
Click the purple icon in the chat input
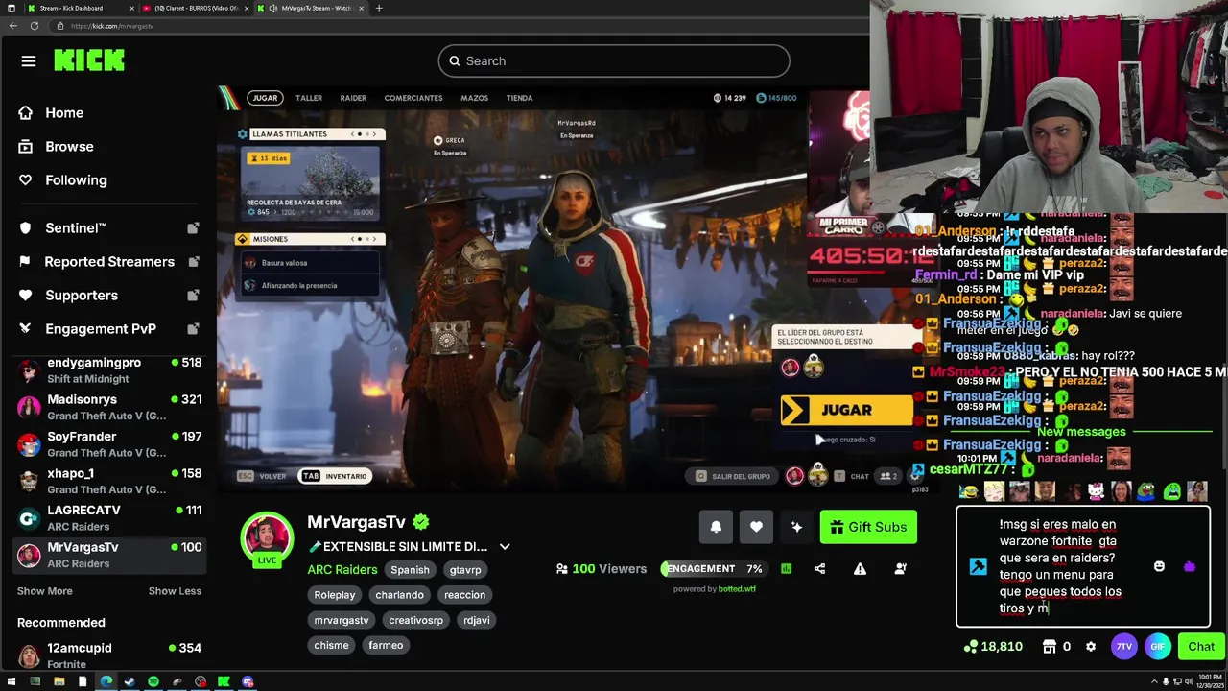point(1190,567)
